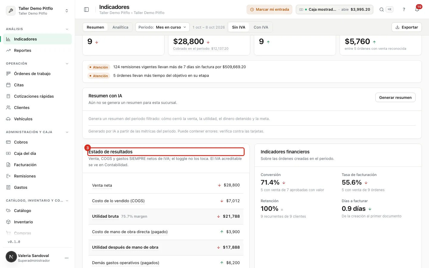The width and height of the screenshot is (429, 268).
Task: Open the Periodo Mes en curso dropdown
Action: pyautogui.click(x=163, y=27)
